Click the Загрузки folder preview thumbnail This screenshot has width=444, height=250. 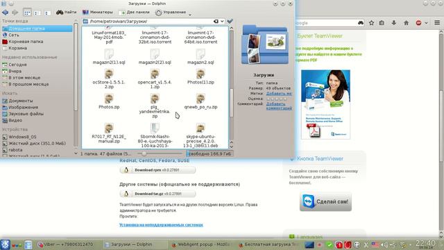click(x=264, y=44)
